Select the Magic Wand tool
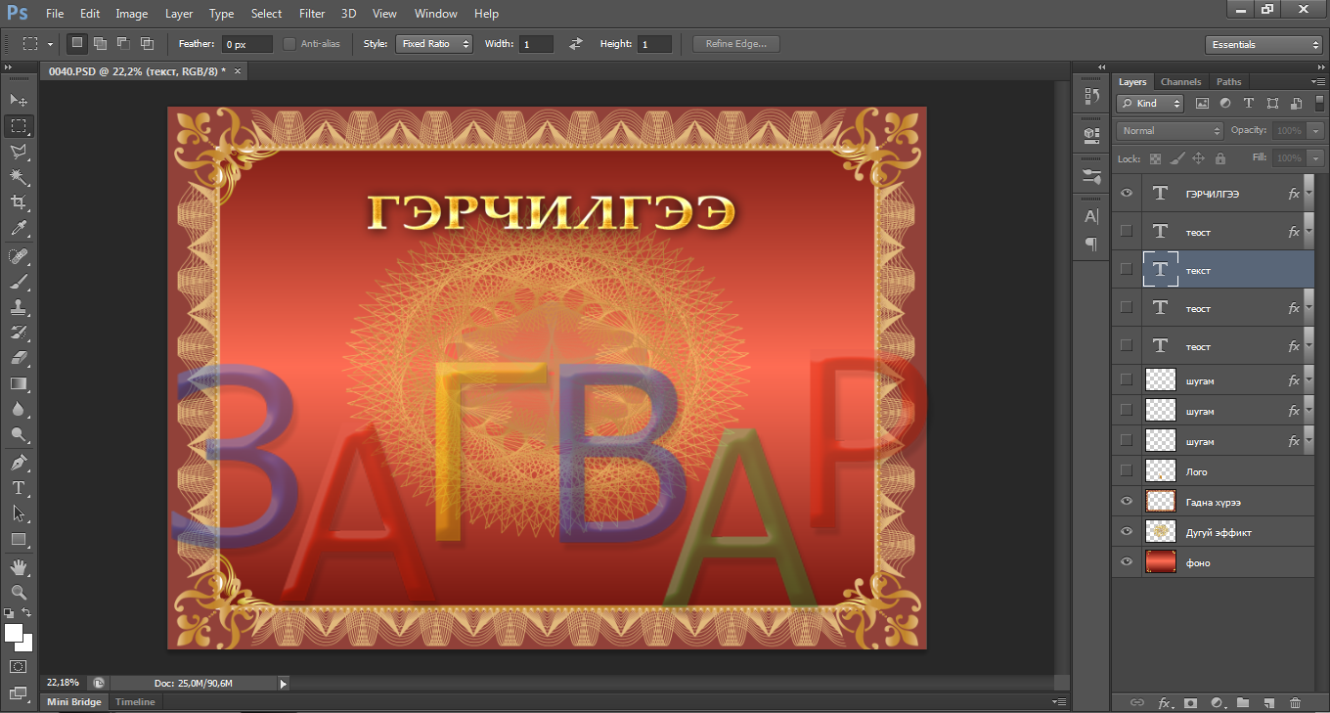Screen dimensions: 1330x713 (19, 177)
